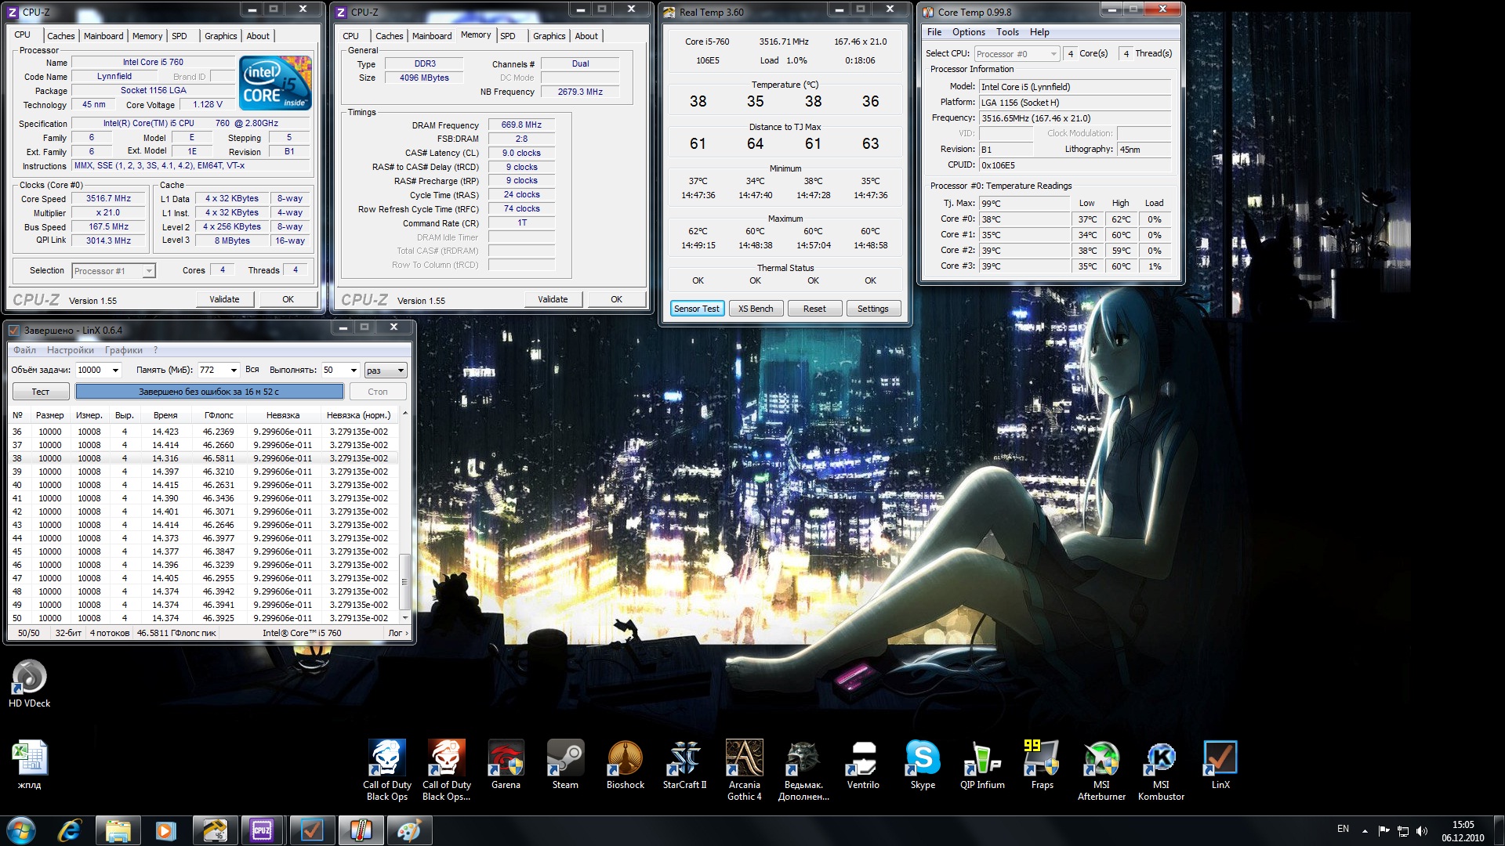Open the Файл menu in LinX
The width and height of the screenshot is (1505, 846).
(24, 350)
